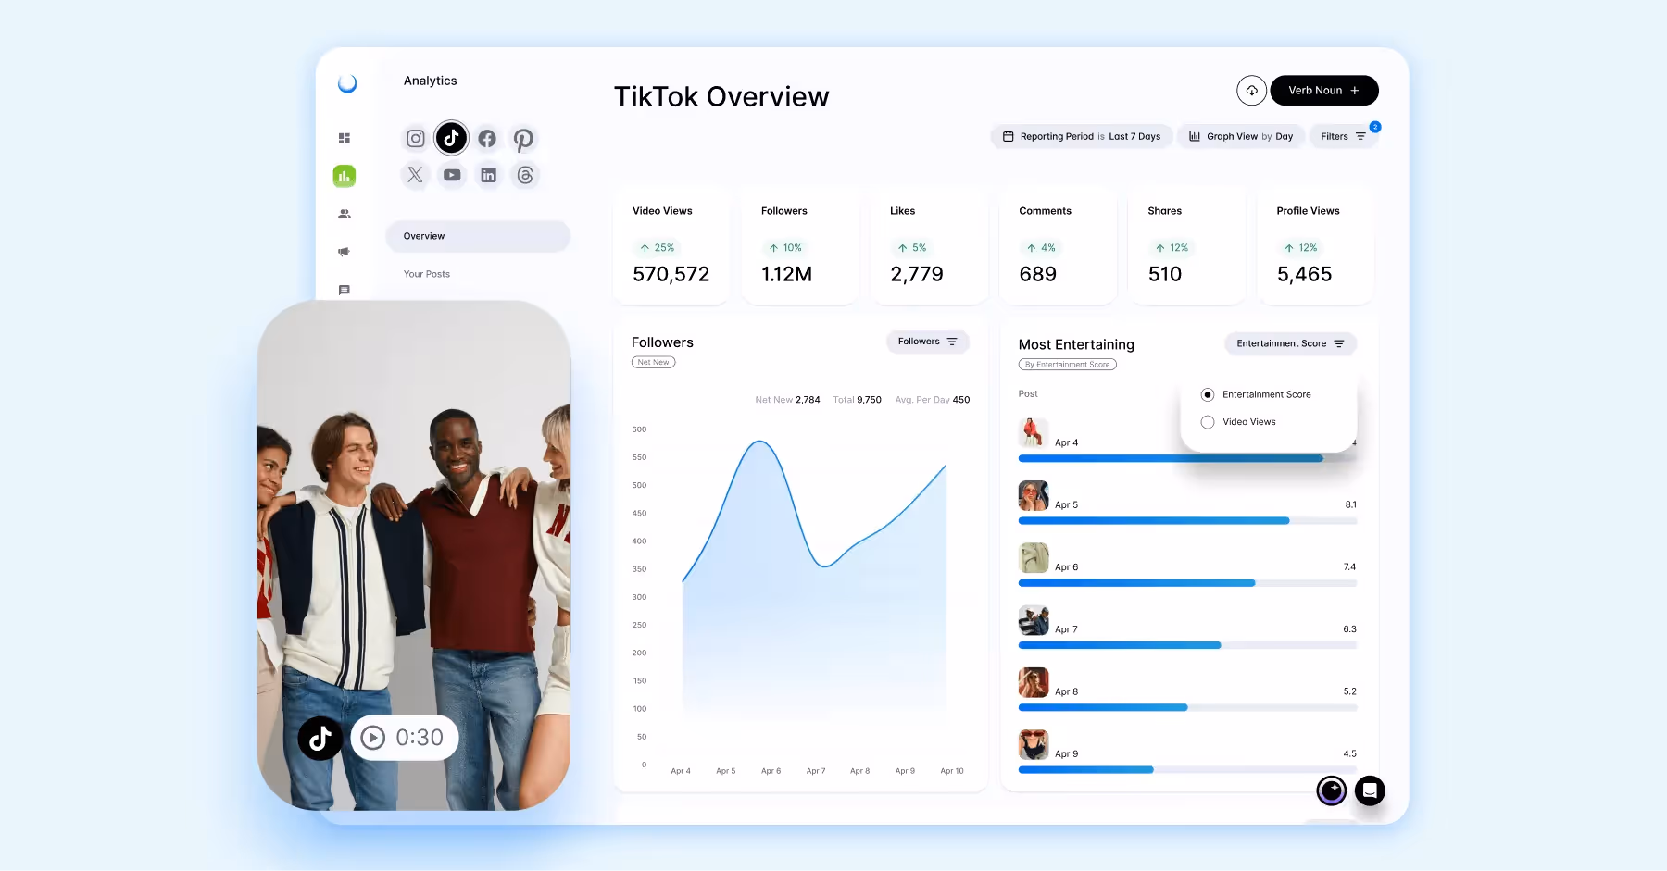This screenshot has width=1667, height=871.
Task: Click the dashboard grid icon in sidebar
Action: (x=344, y=137)
